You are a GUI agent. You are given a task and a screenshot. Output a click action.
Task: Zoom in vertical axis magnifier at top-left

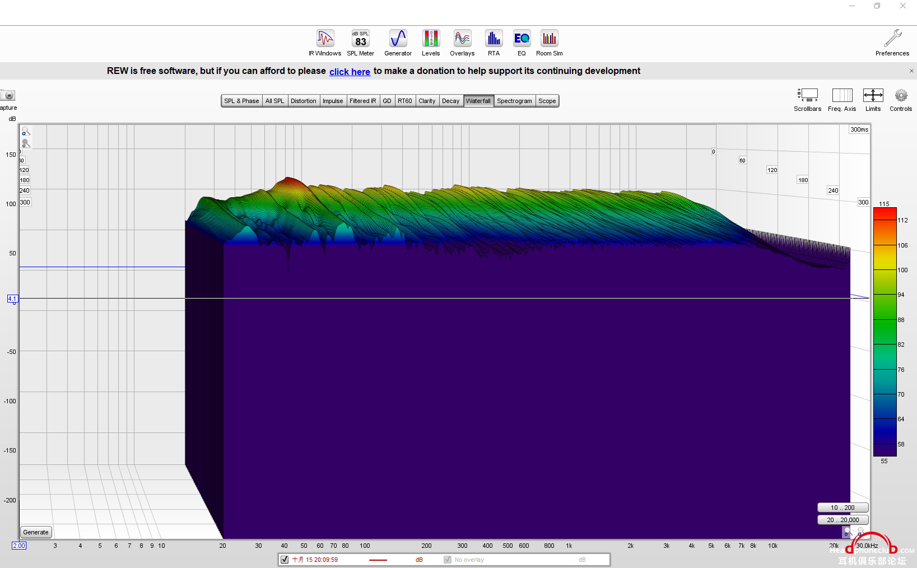point(26,131)
